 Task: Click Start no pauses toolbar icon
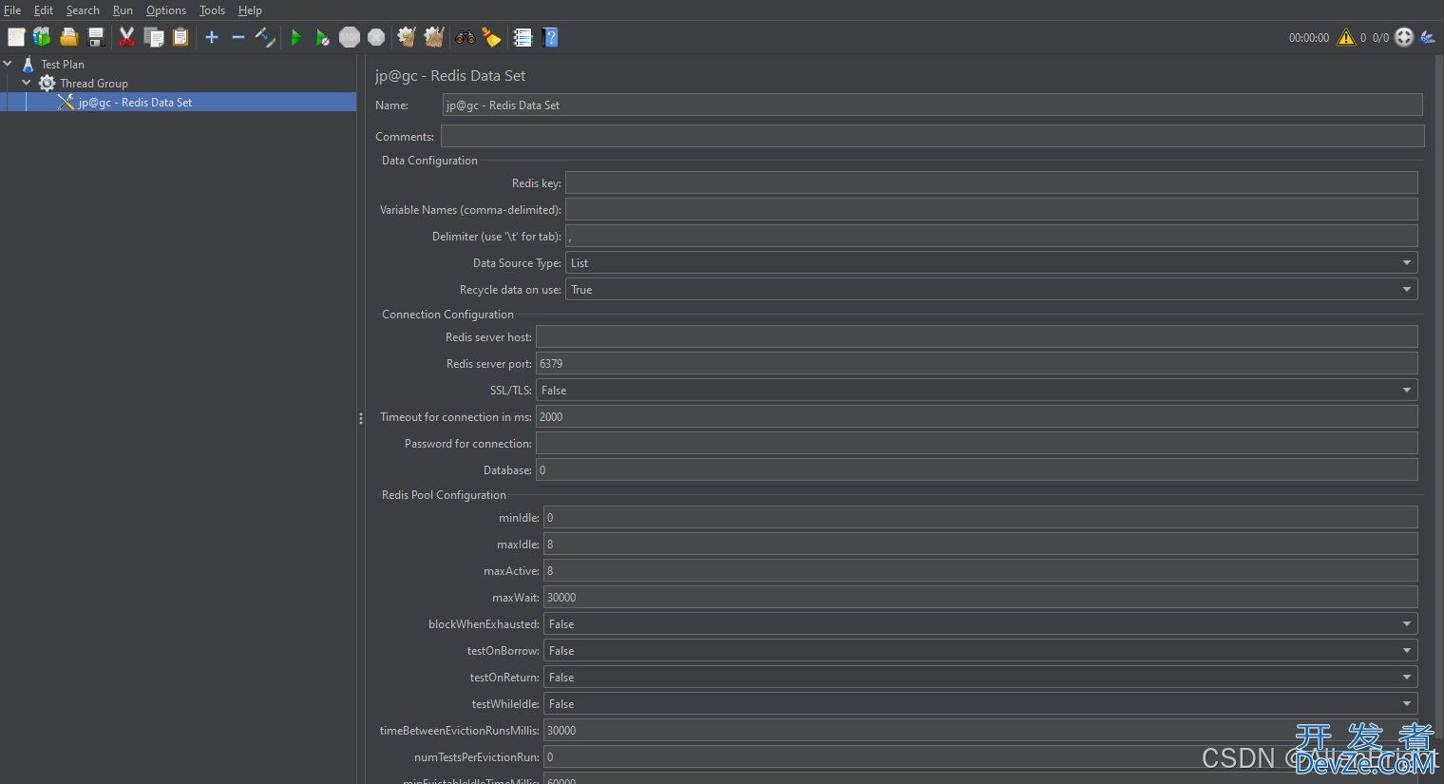pos(322,38)
